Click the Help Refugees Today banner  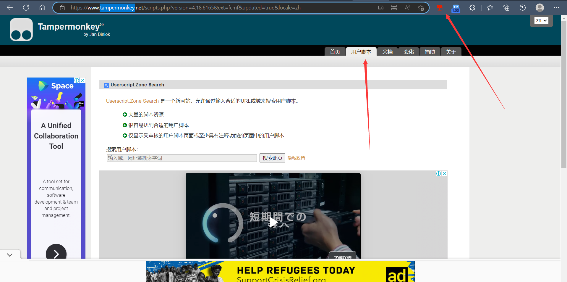pos(280,271)
